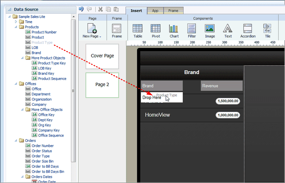Collapse the Orders folder
Screen dimensions: 285x183
16,140
